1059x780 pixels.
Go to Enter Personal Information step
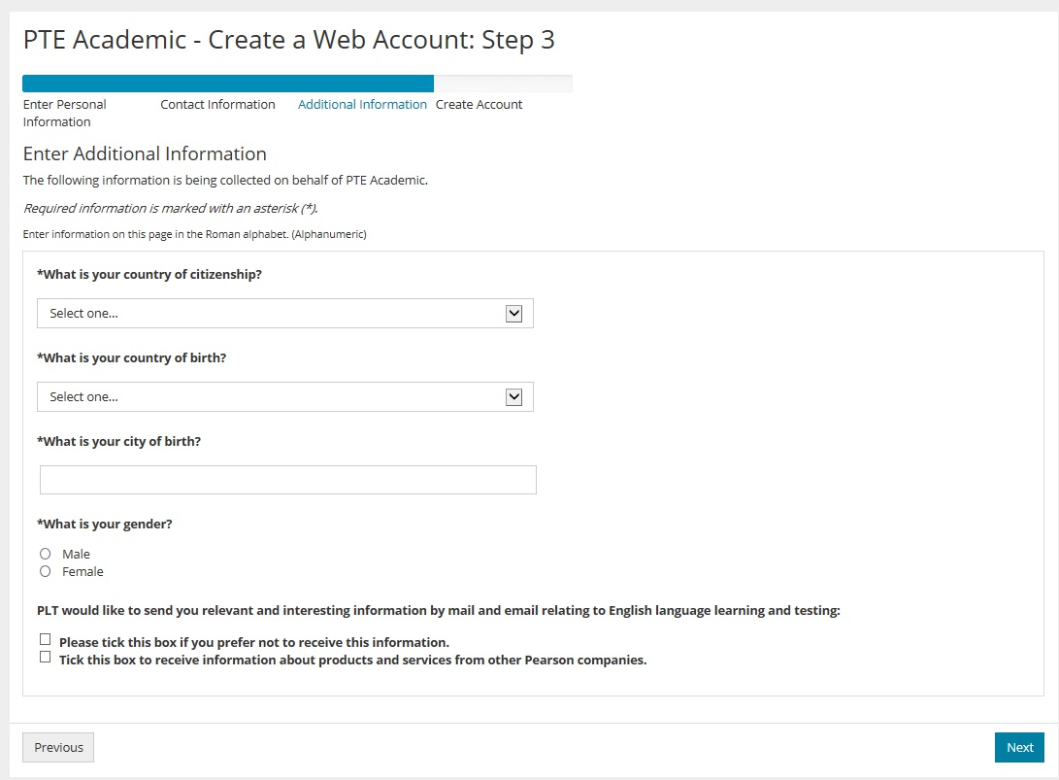[64, 113]
